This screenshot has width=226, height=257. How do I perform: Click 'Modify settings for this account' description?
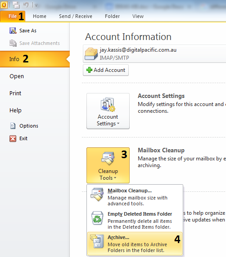click(182, 107)
